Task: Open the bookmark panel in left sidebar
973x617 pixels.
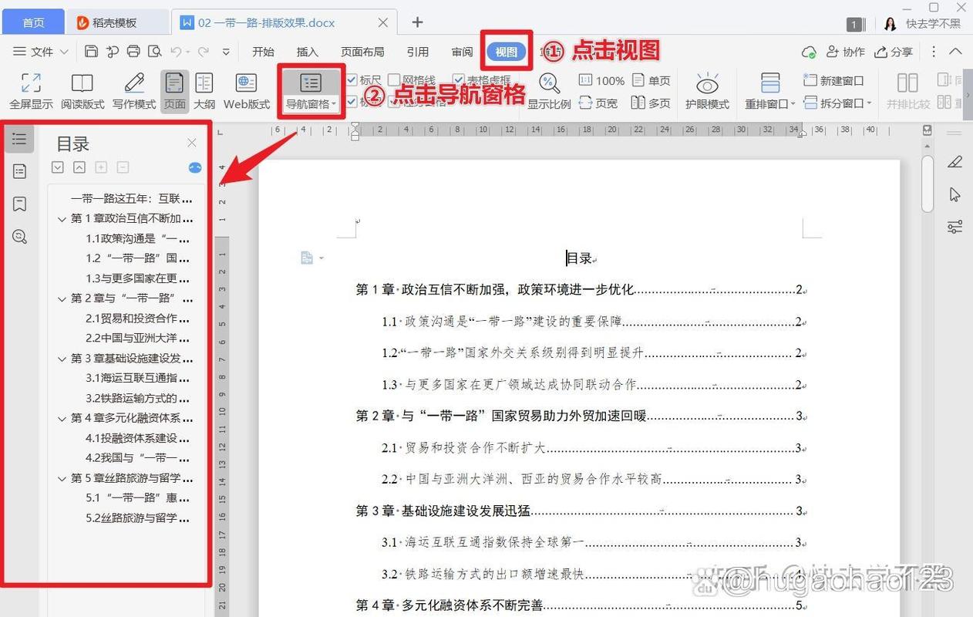Action: coord(19,204)
